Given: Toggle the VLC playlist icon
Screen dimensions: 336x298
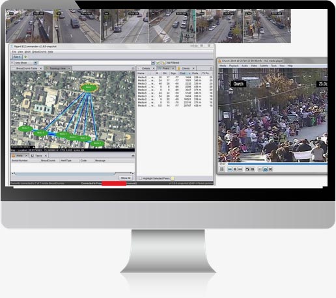Looking at the screenshot, I should (260, 169).
